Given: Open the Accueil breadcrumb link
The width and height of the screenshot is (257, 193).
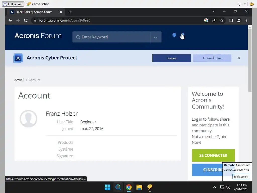Looking at the screenshot, I should tap(19, 80).
